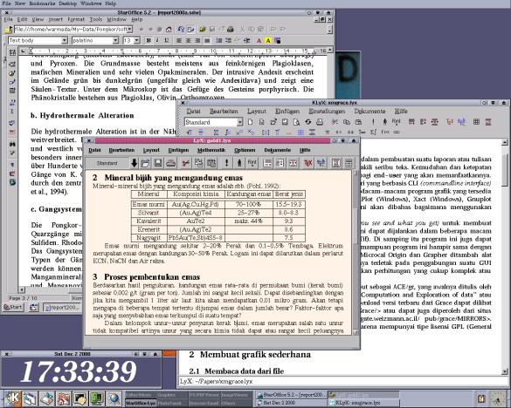Toggle bullet list in the StarOffice formatting bar

coord(228,40)
